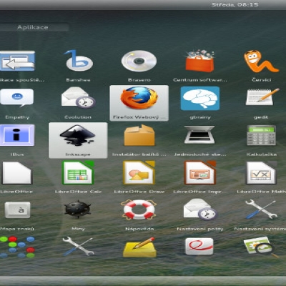Launch LibreOffice Calc spreadsheet
The width and height of the screenshot is (286, 286).
pos(78,173)
